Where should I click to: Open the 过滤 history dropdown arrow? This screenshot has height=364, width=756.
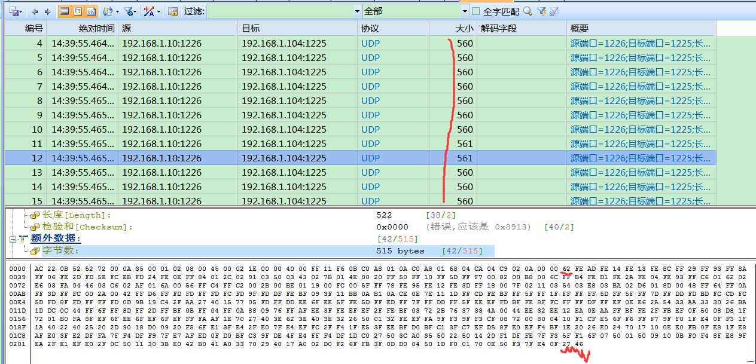click(357, 11)
